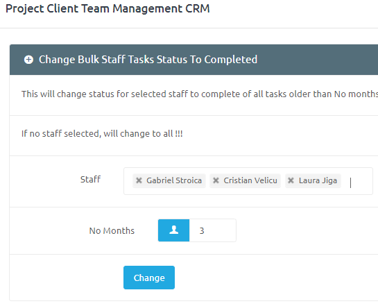
Task: Click the 'This will change status' description text
Action: [x=200, y=94]
